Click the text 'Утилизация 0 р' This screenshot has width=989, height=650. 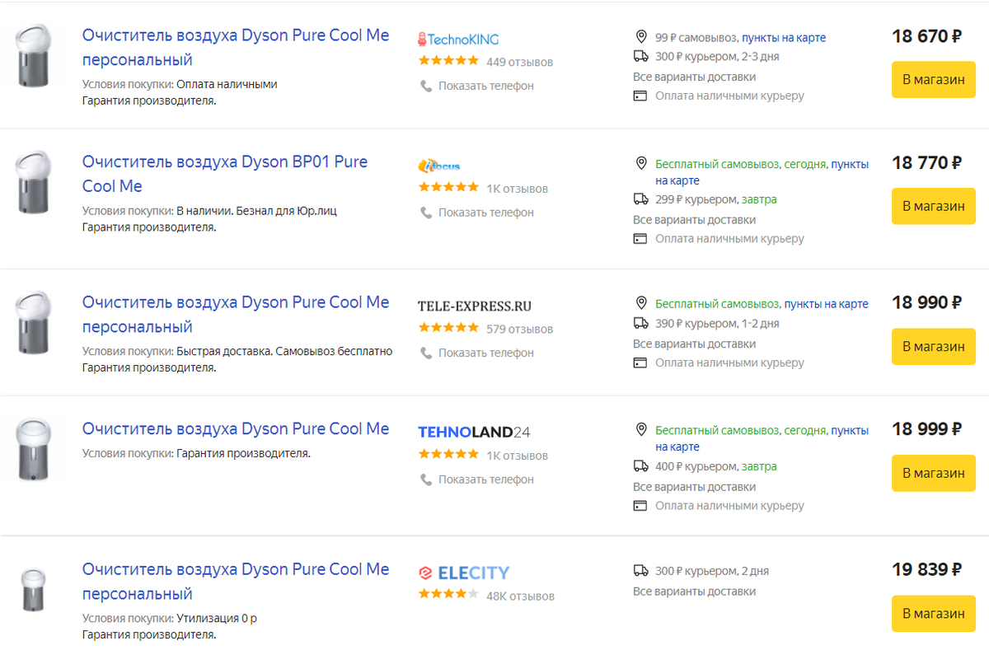(x=218, y=619)
